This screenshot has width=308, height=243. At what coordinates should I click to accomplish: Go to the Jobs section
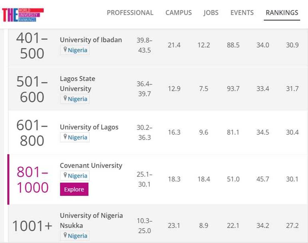[x=210, y=13]
